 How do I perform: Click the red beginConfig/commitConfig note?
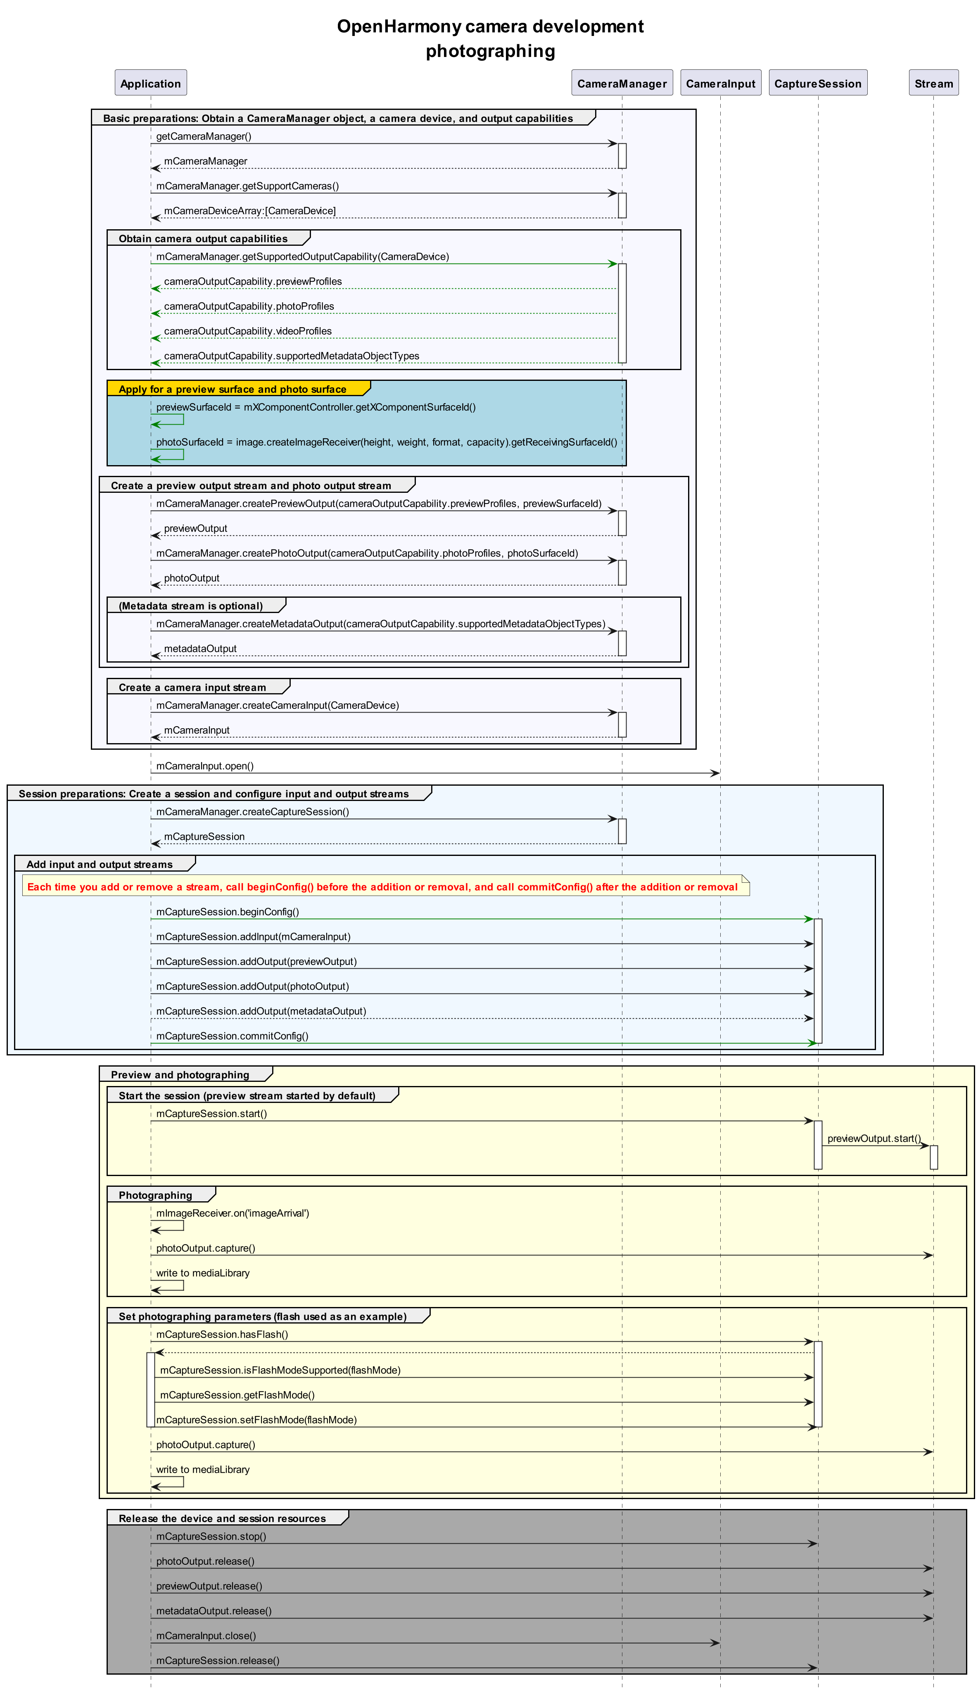click(x=386, y=886)
